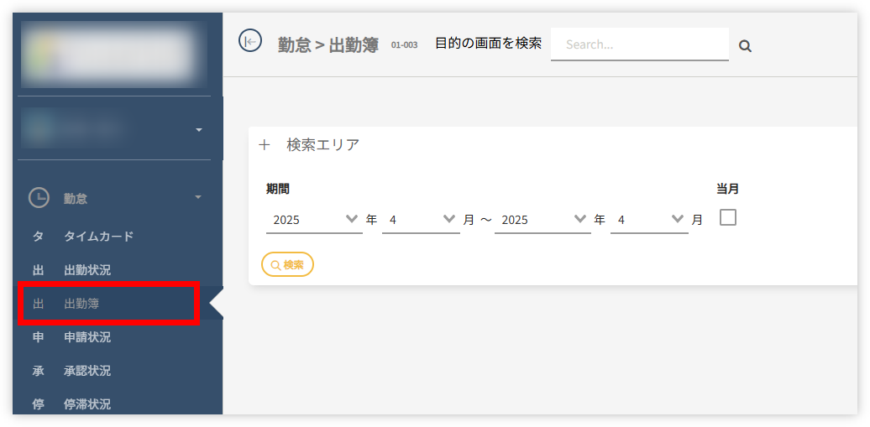Click the タ icon for タイムカード

[x=38, y=237]
